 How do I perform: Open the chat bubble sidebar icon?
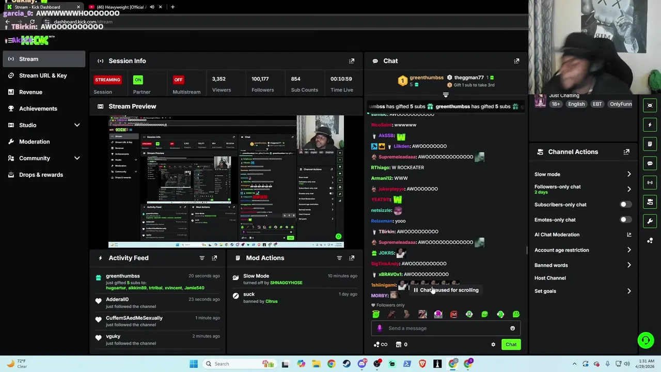[x=650, y=163]
